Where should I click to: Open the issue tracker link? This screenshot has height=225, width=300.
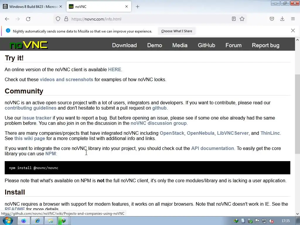(37, 118)
